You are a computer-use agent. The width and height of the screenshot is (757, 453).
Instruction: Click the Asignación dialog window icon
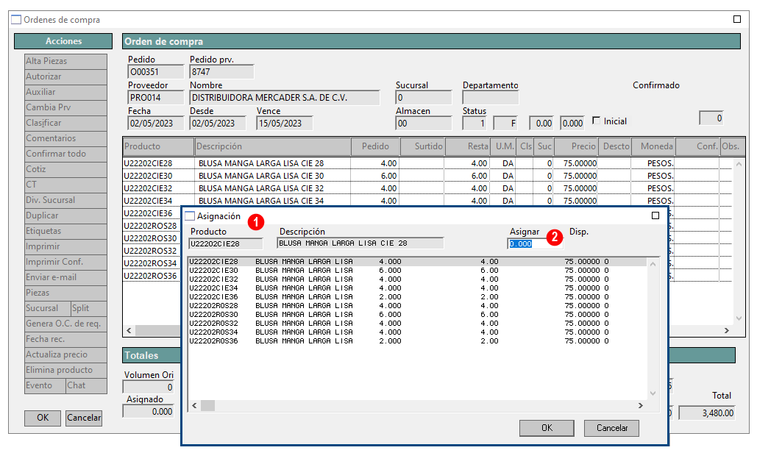190,216
